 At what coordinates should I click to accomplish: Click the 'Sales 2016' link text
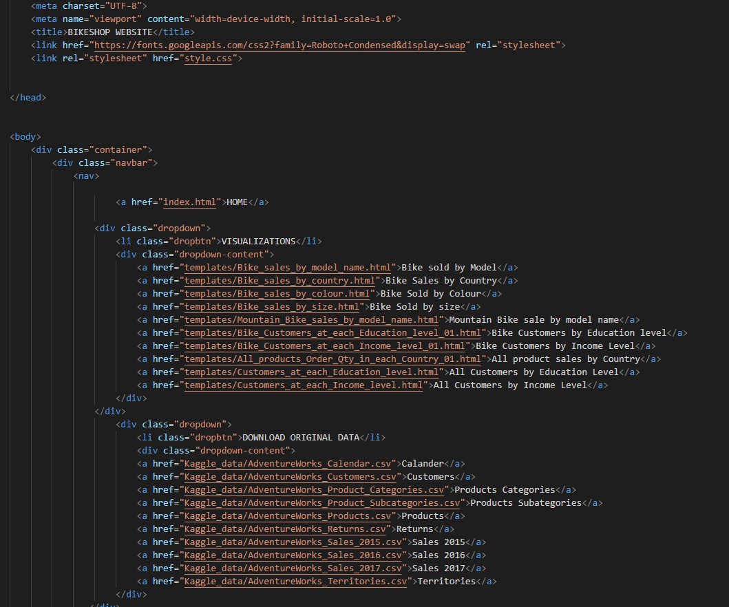439,555
